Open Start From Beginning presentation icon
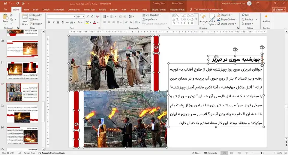 tap(23, 3)
